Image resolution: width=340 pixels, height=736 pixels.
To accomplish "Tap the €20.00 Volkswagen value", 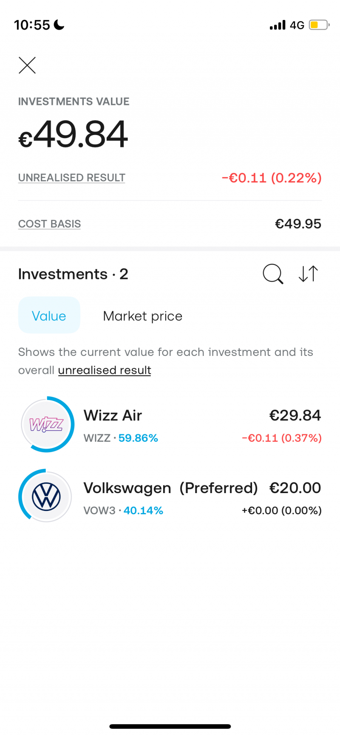I will point(295,488).
